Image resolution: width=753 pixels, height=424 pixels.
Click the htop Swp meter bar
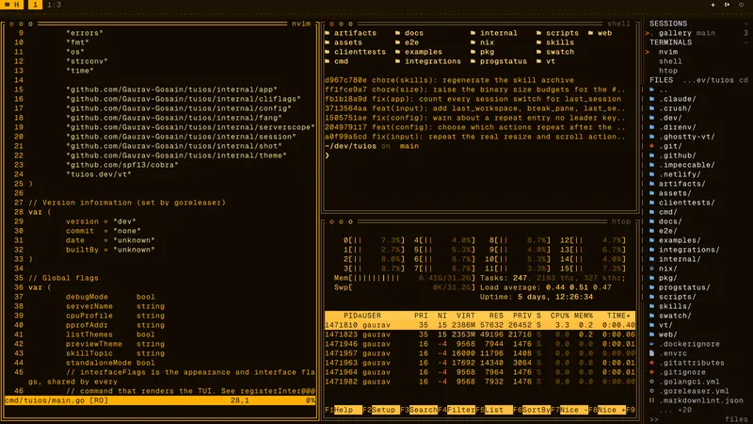coord(405,287)
